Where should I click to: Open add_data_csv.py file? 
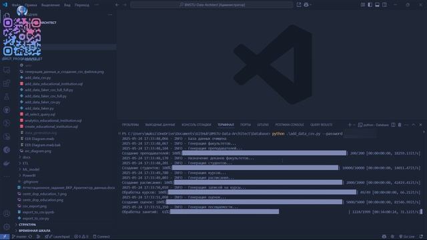(37, 78)
